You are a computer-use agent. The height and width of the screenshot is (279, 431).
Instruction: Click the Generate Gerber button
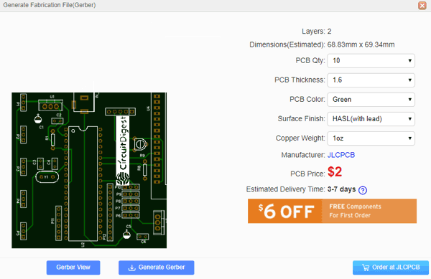tap(156, 268)
